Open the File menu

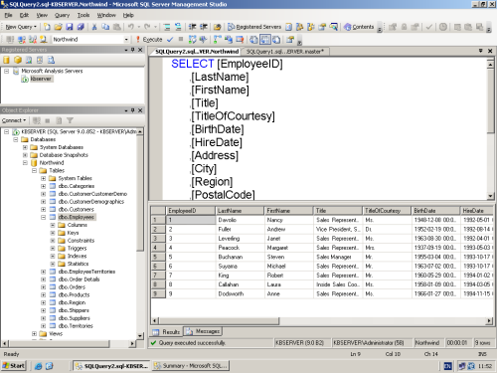coord(8,15)
